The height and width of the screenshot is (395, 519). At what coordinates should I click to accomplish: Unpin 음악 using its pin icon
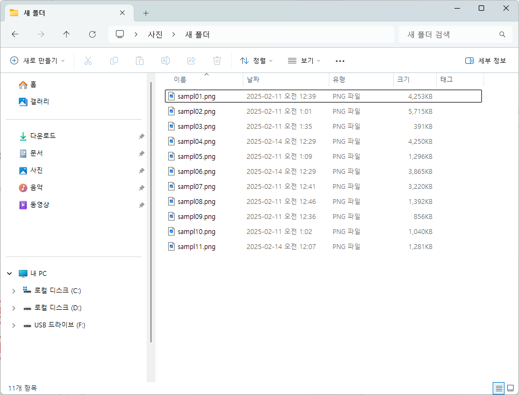[142, 188]
